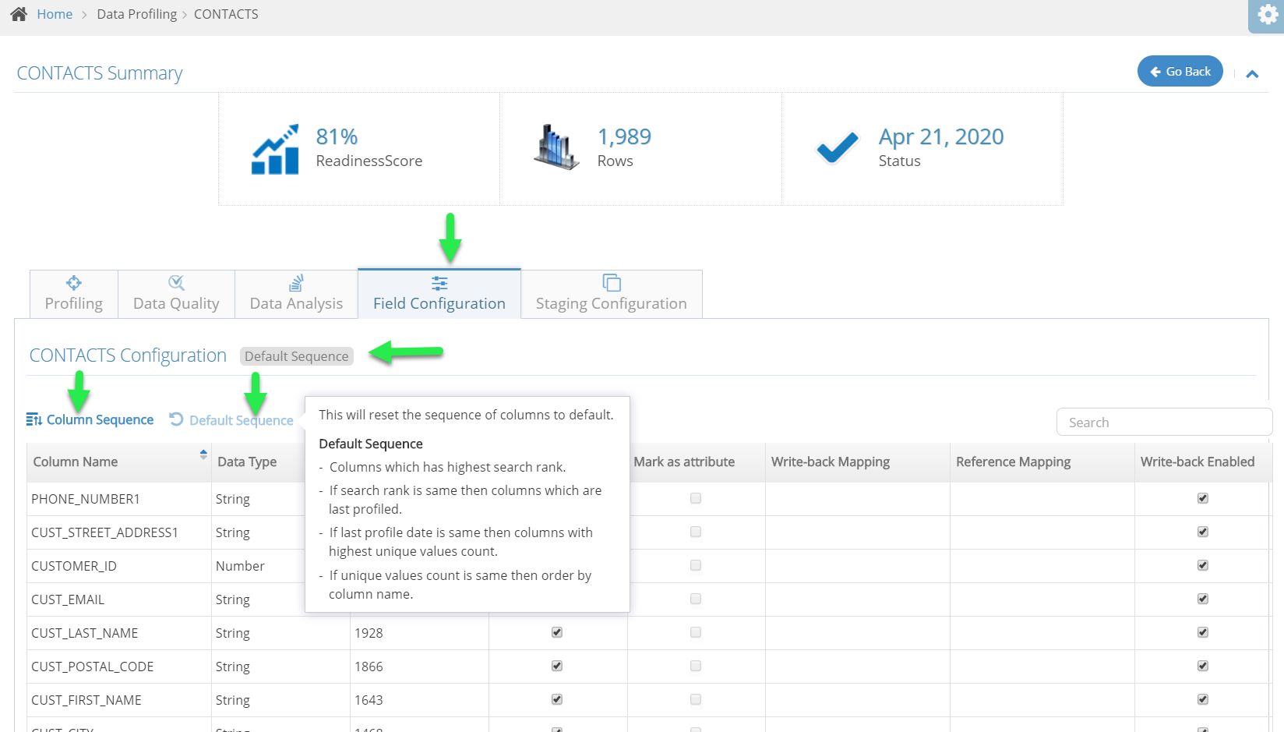The width and height of the screenshot is (1284, 732).
Task: Click the Status checkmark icon
Action: pos(838,147)
